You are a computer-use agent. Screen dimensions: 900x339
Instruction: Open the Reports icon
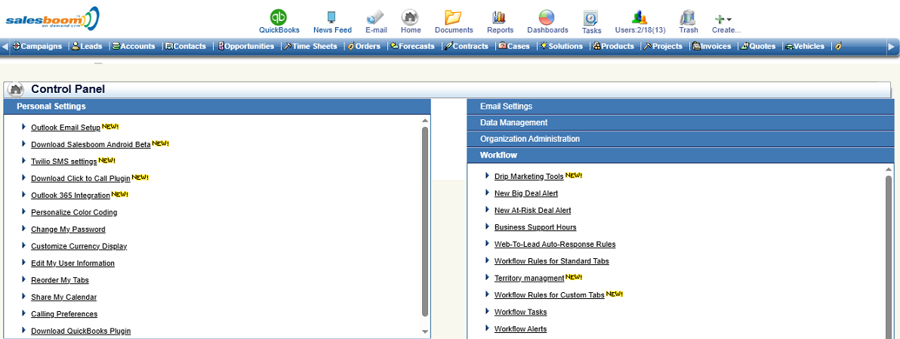499,17
